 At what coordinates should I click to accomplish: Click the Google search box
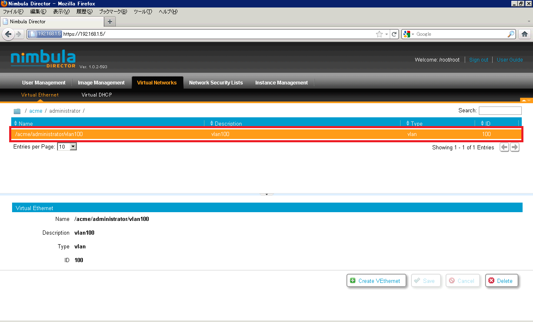(x=461, y=34)
